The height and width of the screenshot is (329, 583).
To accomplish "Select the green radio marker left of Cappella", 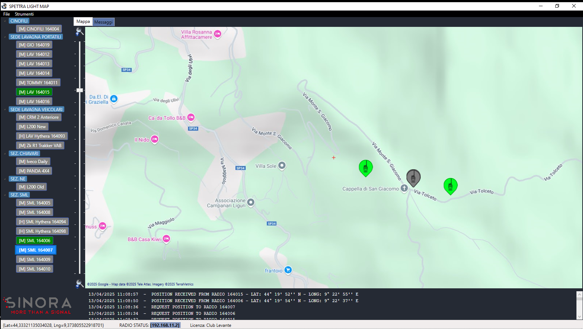I will [366, 168].
